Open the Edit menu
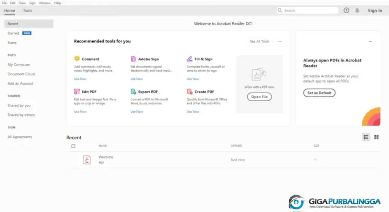389x212 pixels. 13,3
